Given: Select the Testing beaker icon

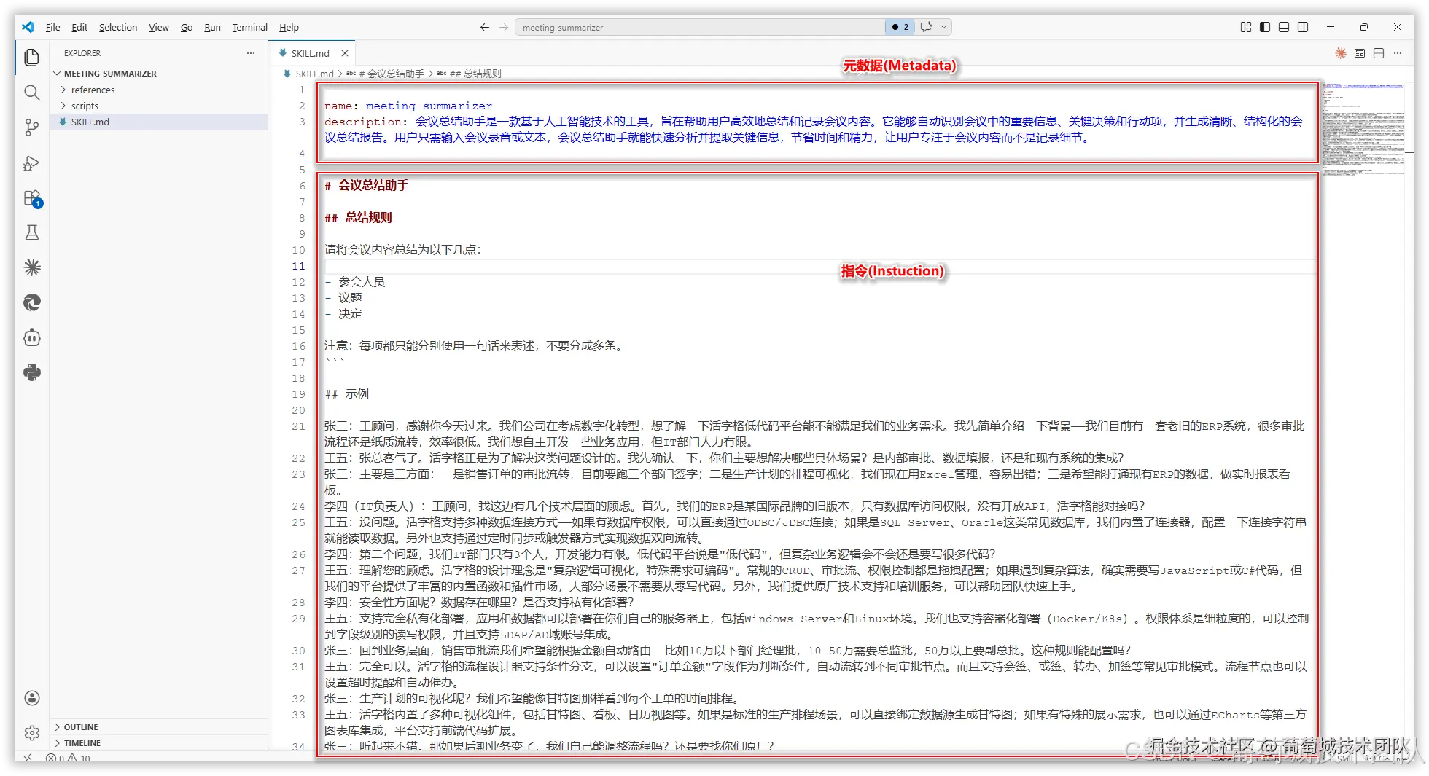Looking at the screenshot, I should click(31, 232).
